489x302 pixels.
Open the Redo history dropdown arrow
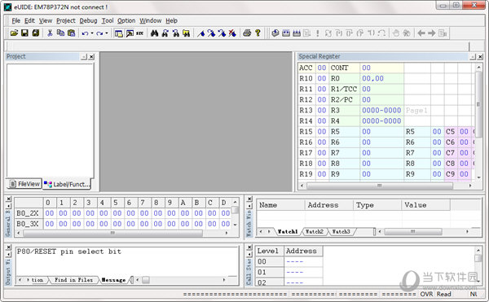click(107, 33)
